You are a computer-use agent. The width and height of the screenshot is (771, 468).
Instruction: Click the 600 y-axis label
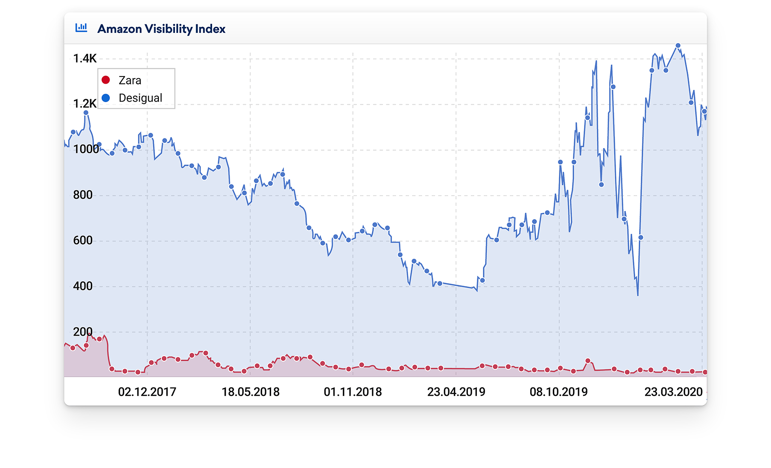(83, 240)
